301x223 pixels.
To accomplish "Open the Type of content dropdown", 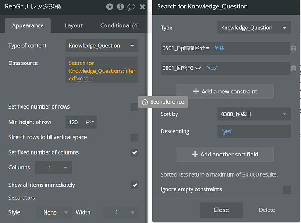I will 102,46.
